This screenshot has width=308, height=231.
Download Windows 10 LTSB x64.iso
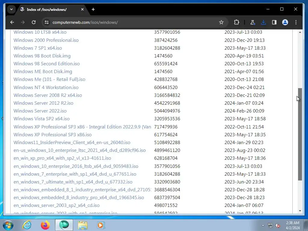click(x=40, y=32)
